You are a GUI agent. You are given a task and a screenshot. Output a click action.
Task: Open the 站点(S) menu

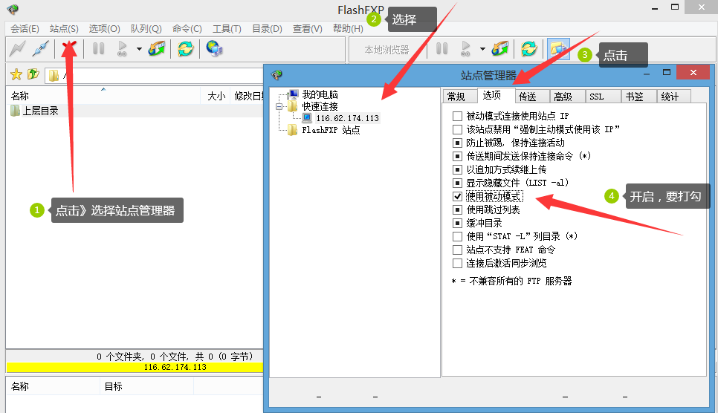coord(64,29)
